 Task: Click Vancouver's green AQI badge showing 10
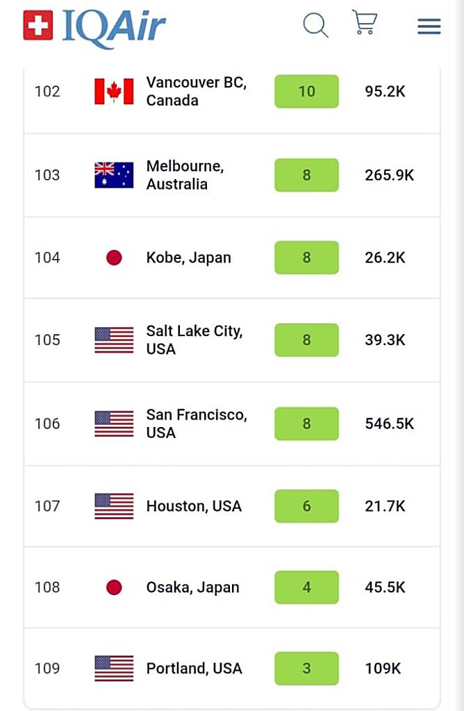click(306, 92)
